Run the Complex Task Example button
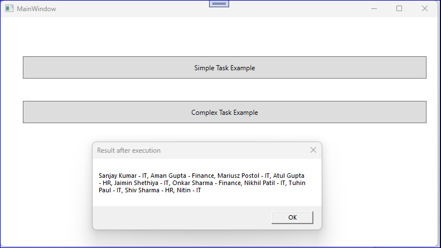This screenshot has width=441, height=248. coord(225,112)
